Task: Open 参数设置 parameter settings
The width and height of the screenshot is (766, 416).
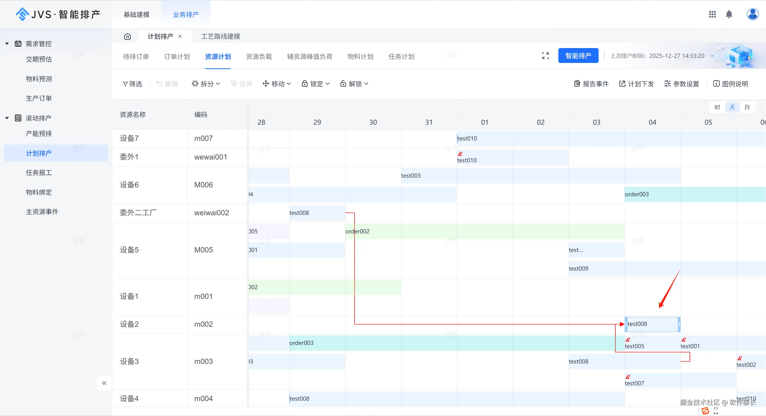Action: click(682, 84)
